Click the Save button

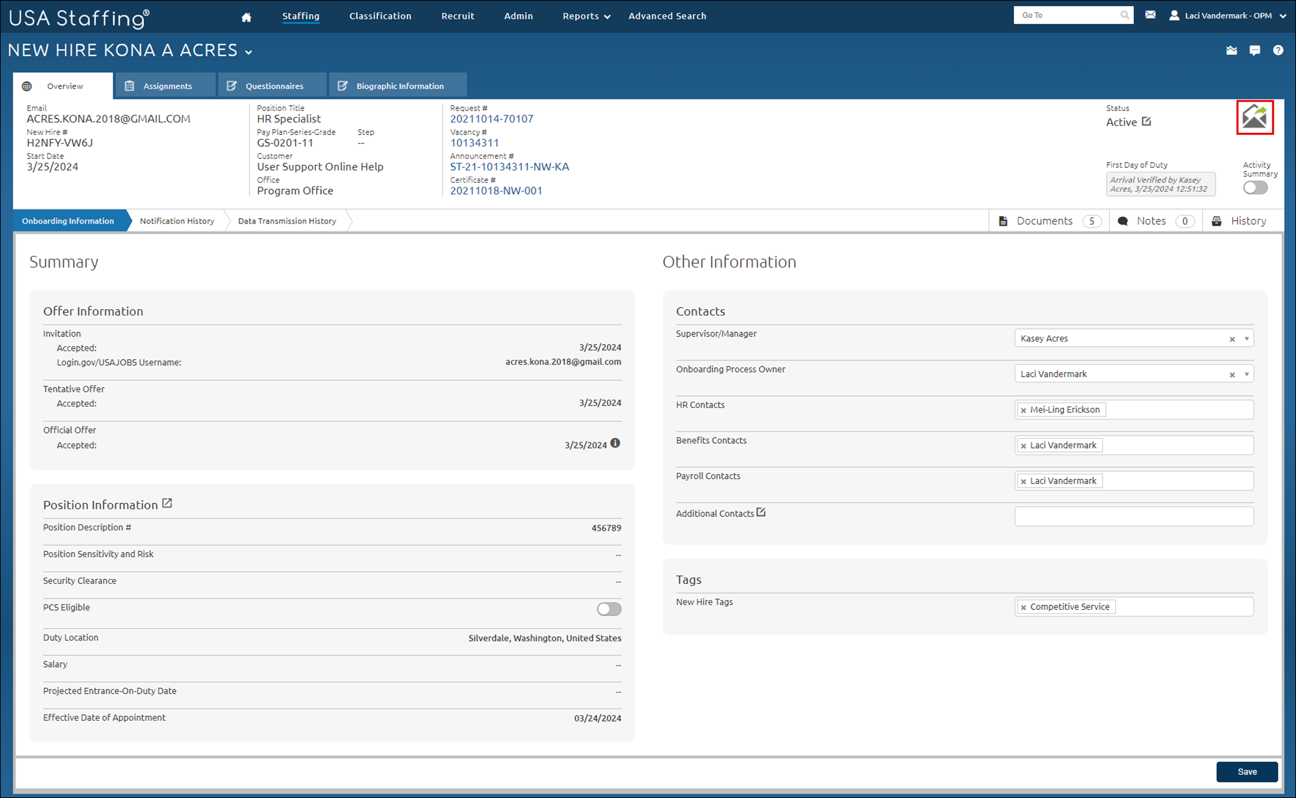(1247, 771)
